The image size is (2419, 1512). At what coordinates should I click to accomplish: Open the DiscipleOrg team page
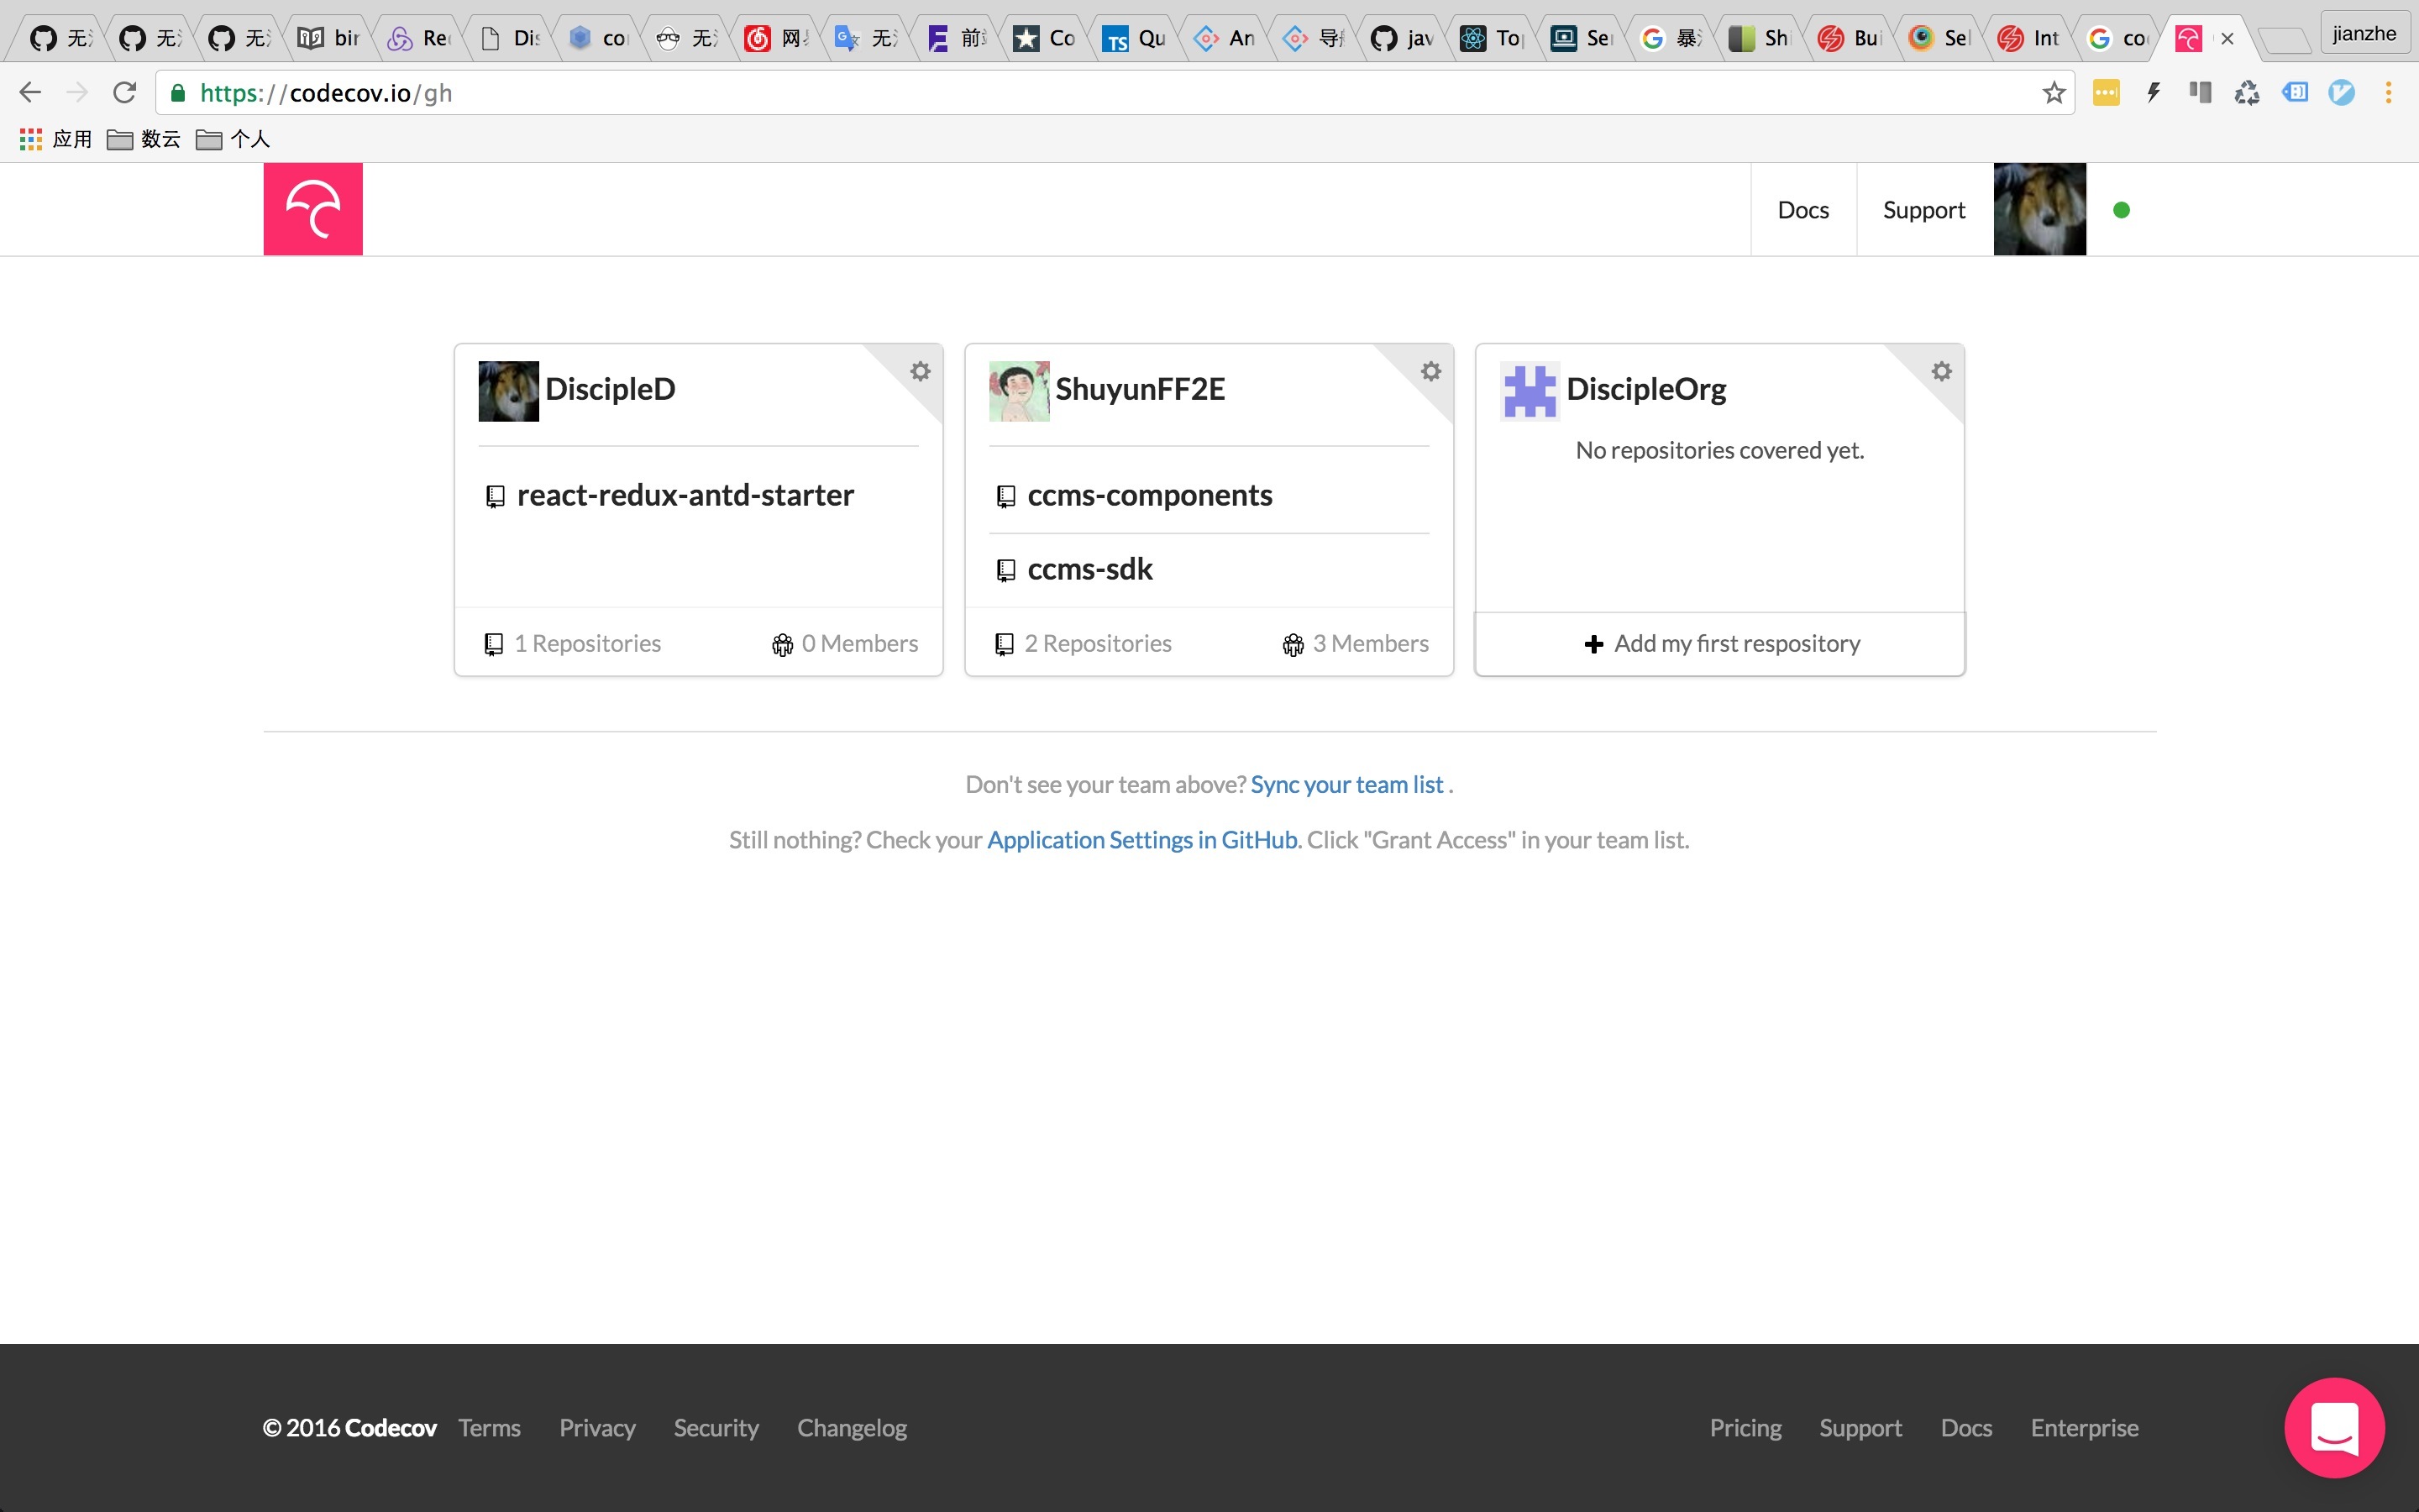(x=1646, y=388)
